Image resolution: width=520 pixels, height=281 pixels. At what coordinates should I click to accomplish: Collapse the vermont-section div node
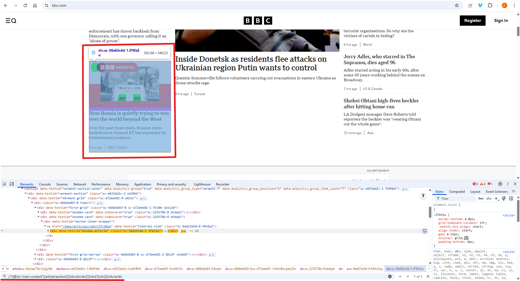(25, 194)
